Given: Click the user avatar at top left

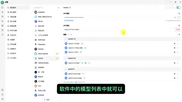Looking at the screenshot, I should (x=2, y=3).
